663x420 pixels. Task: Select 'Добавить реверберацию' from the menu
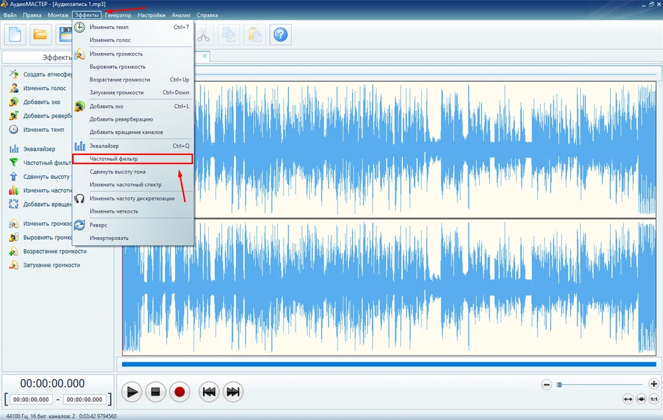pos(121,119)
